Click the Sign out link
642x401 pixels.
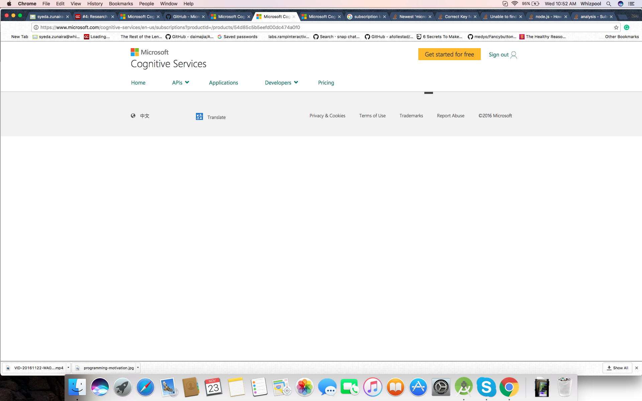tap(499, 55)
